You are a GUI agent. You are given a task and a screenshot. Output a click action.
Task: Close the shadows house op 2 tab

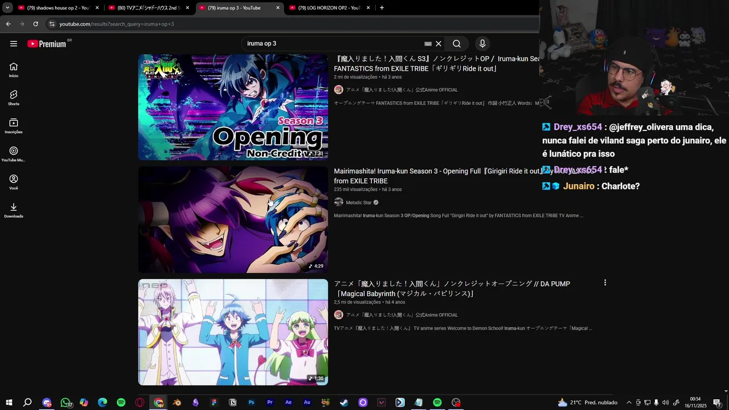[97, 8]
